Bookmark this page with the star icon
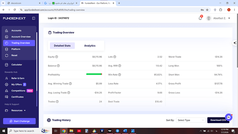The width and height of the screenshot is (238, 134). tap(207, 10)
